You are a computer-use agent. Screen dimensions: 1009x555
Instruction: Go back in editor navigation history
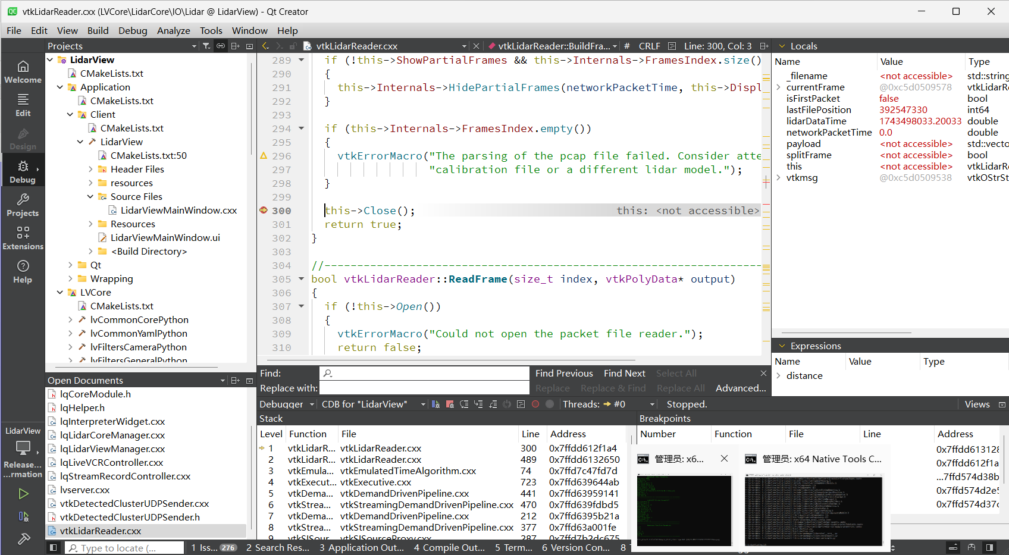tap(265, 46)
